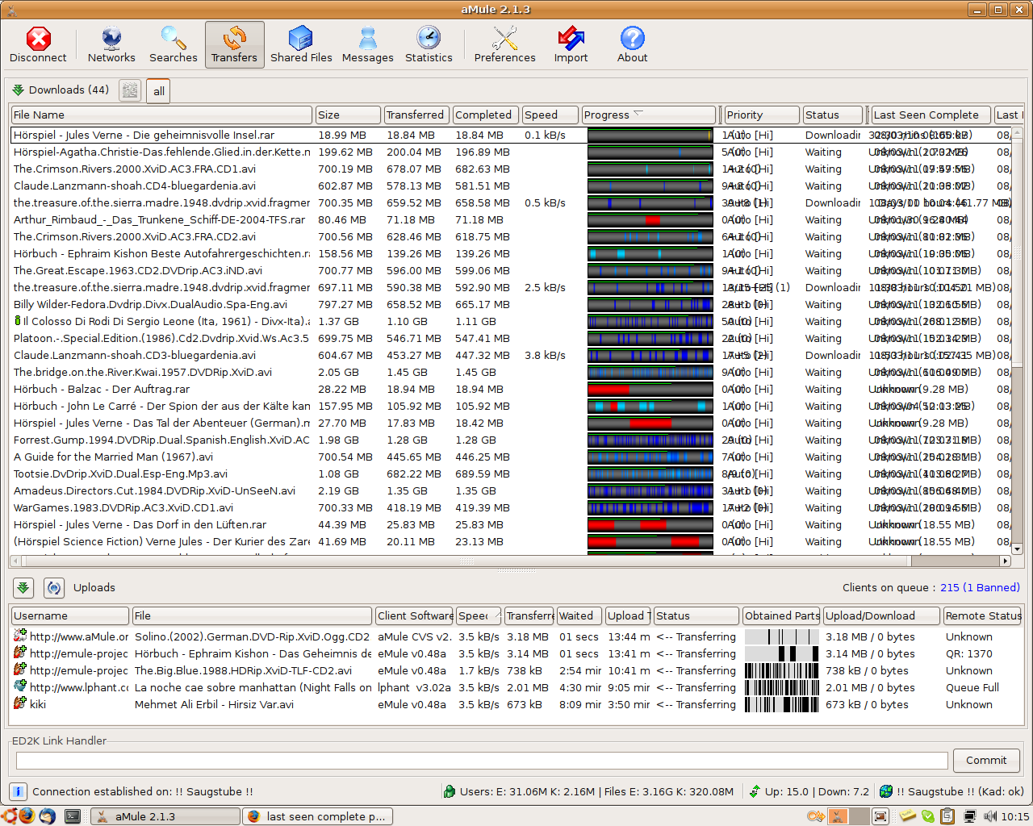The height and width of the screenshot is (826, 1033).
Task: Open Shared Files from the toolbar
Action: 301,44
